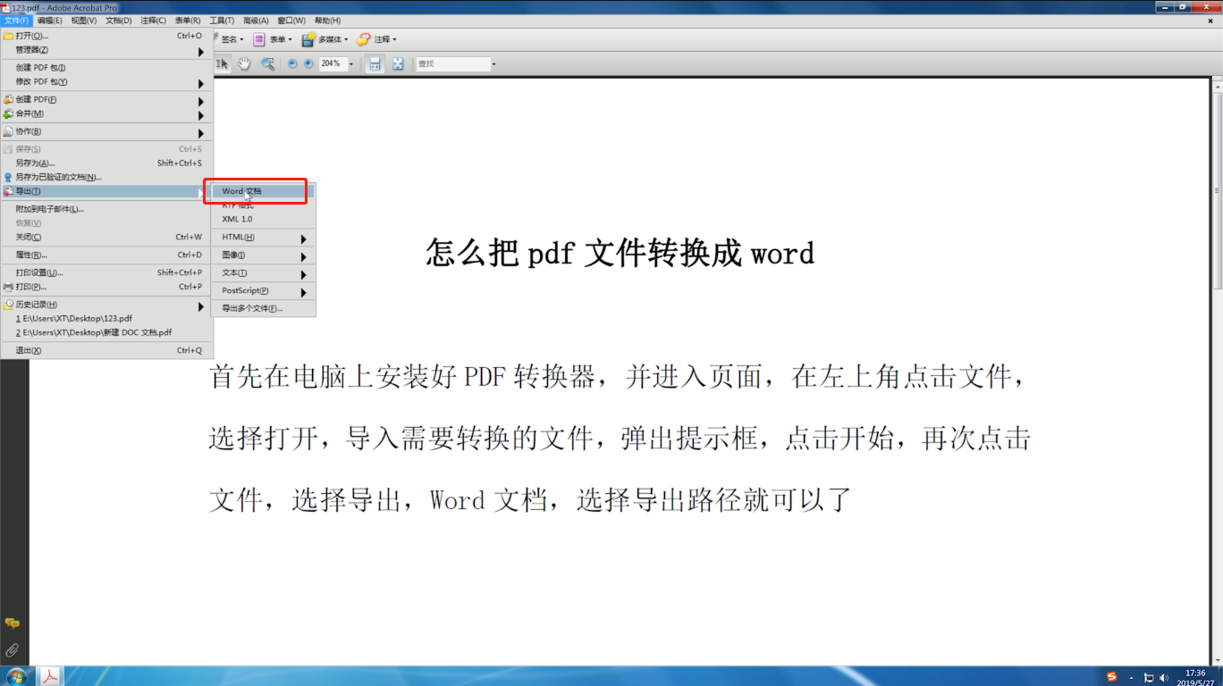1223x686 pixels.
Task: Choose 导出多个文件 option
Action: pyautogui.click(x=263, y=308)
